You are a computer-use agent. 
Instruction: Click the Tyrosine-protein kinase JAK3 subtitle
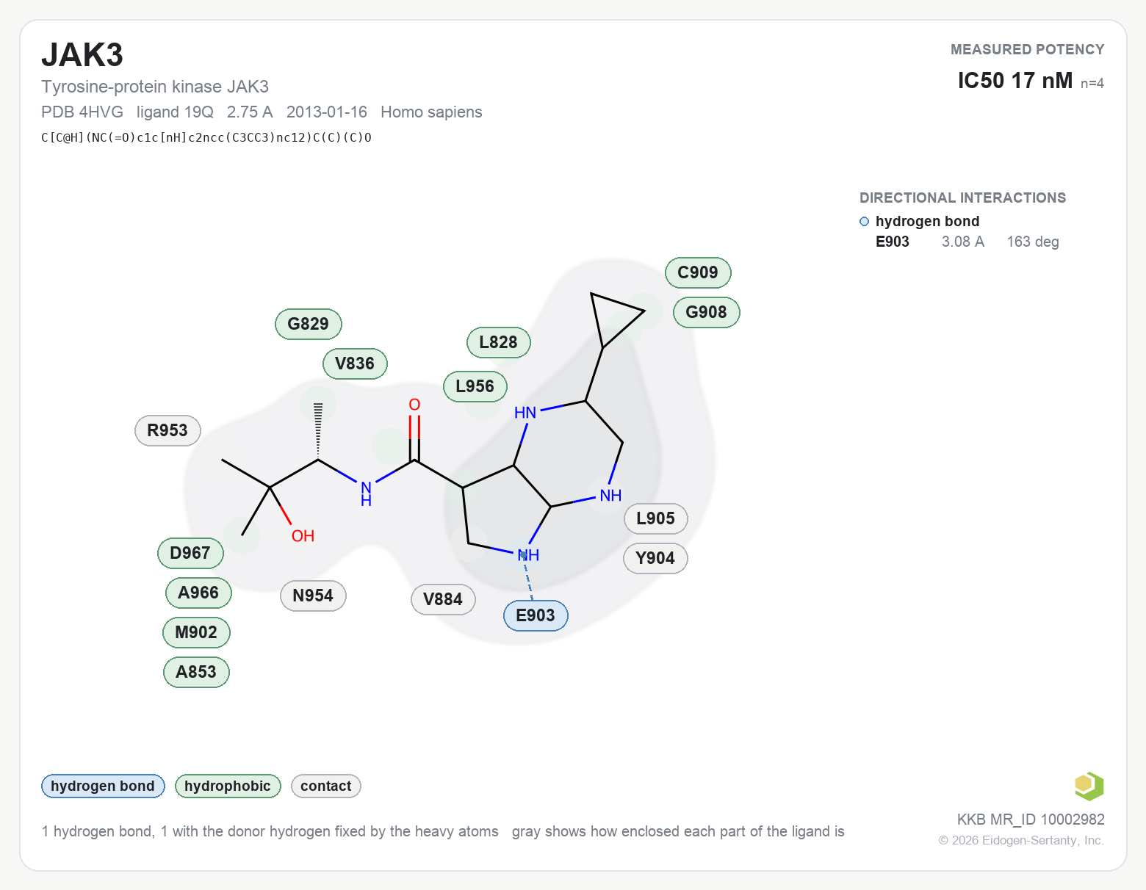(155, 87)
